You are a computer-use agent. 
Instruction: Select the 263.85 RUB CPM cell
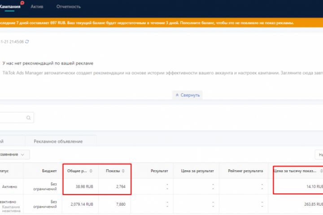[x=314, y=204]
